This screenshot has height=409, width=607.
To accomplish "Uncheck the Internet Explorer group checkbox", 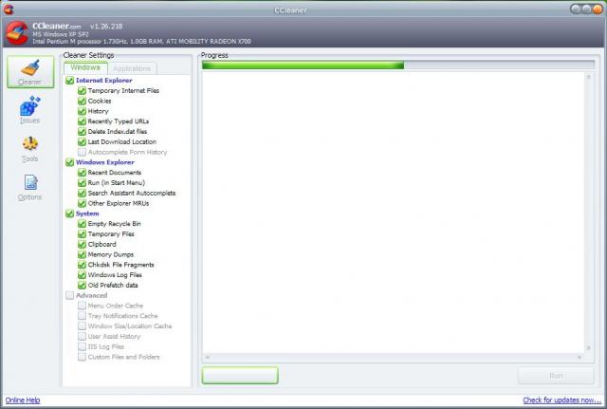I will pos(69,80).
